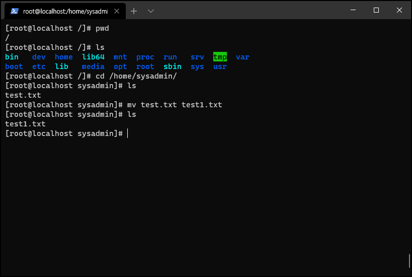
Task: Click the 'home' directory name
Action: pos(64,57)
